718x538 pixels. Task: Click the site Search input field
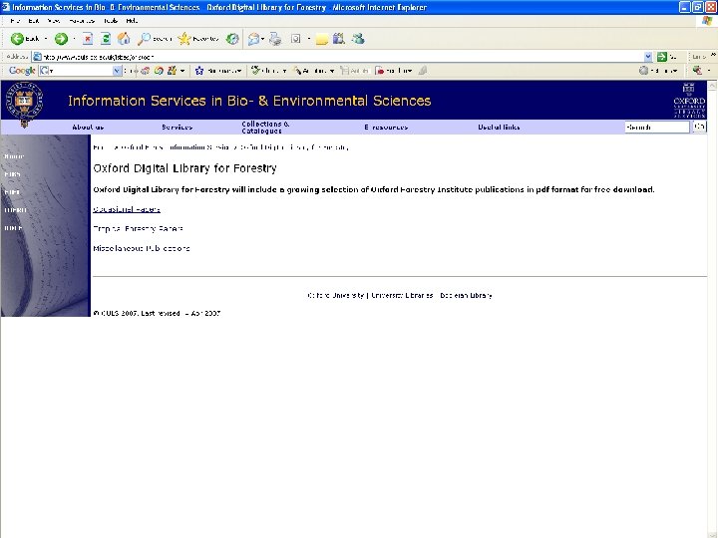tap(657, 128)
